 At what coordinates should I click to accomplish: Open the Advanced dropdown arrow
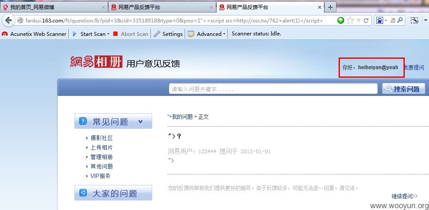[x=224, y=34]
